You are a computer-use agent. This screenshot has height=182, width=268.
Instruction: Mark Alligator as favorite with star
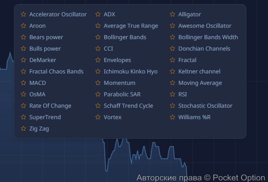point(172,14)
